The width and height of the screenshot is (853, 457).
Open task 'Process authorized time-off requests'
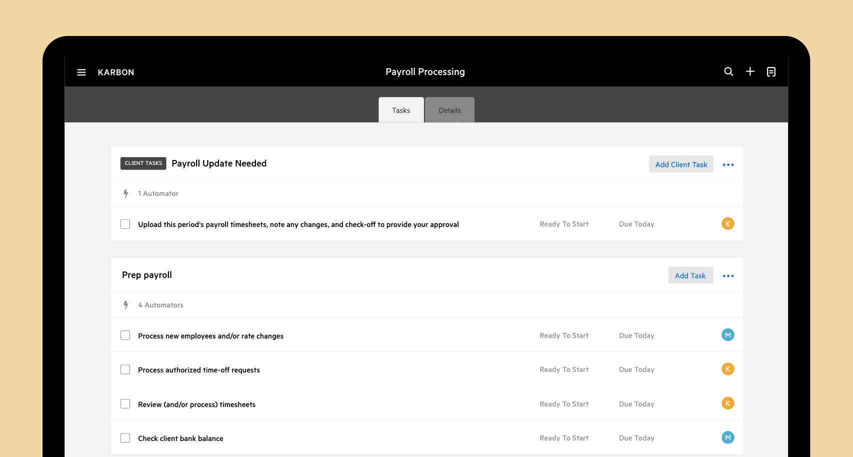(x=199, y=370)
